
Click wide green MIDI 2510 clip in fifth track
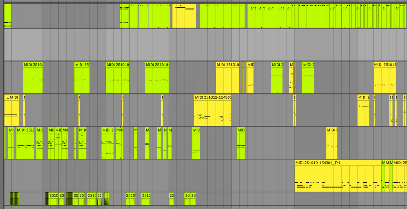point(25,143)
